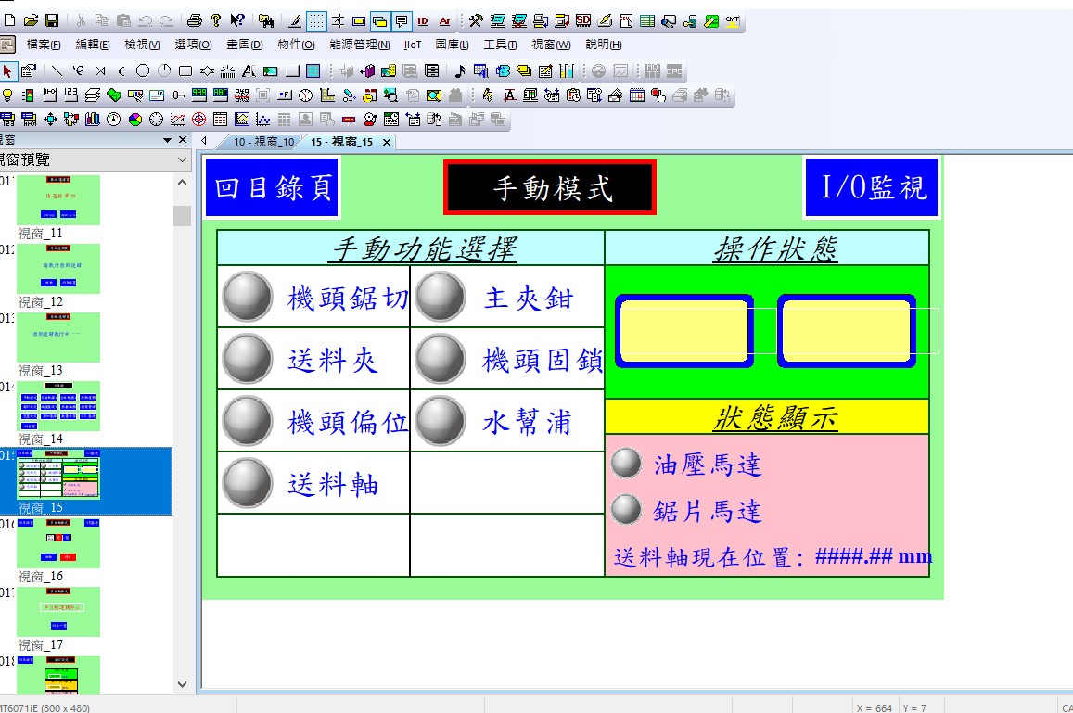Open the 檔案(F) menu

[44, 45]
